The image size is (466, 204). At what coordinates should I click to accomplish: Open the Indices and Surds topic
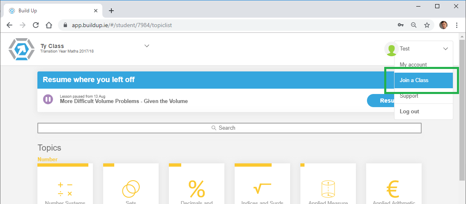[x=262, y=185]
